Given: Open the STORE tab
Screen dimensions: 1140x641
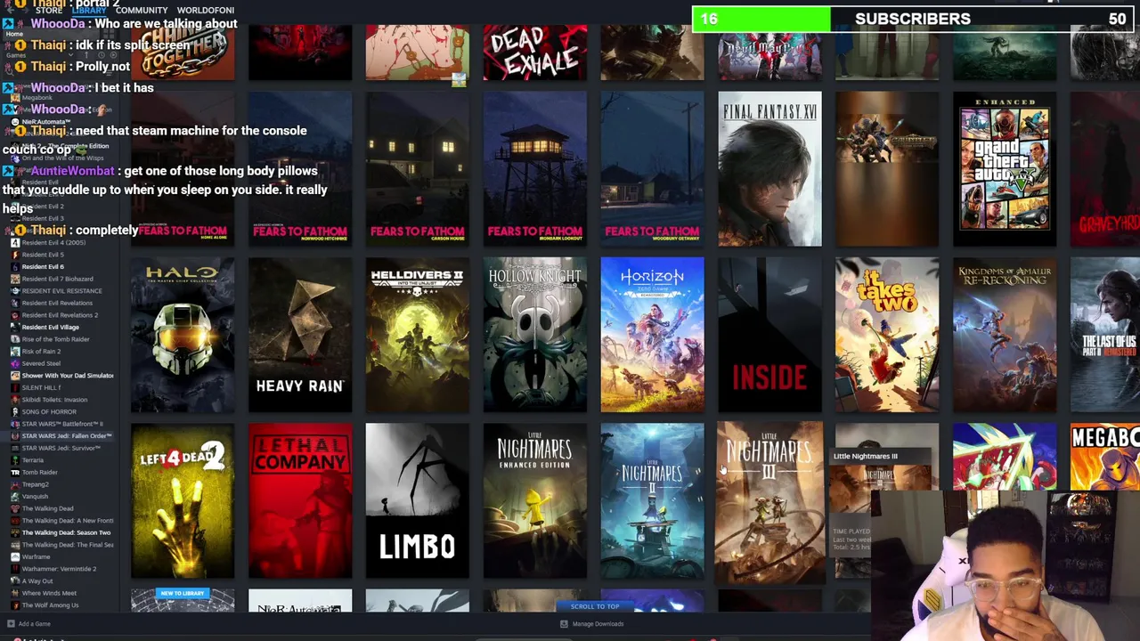Looking at the screenshot, I should pos(49,10).
